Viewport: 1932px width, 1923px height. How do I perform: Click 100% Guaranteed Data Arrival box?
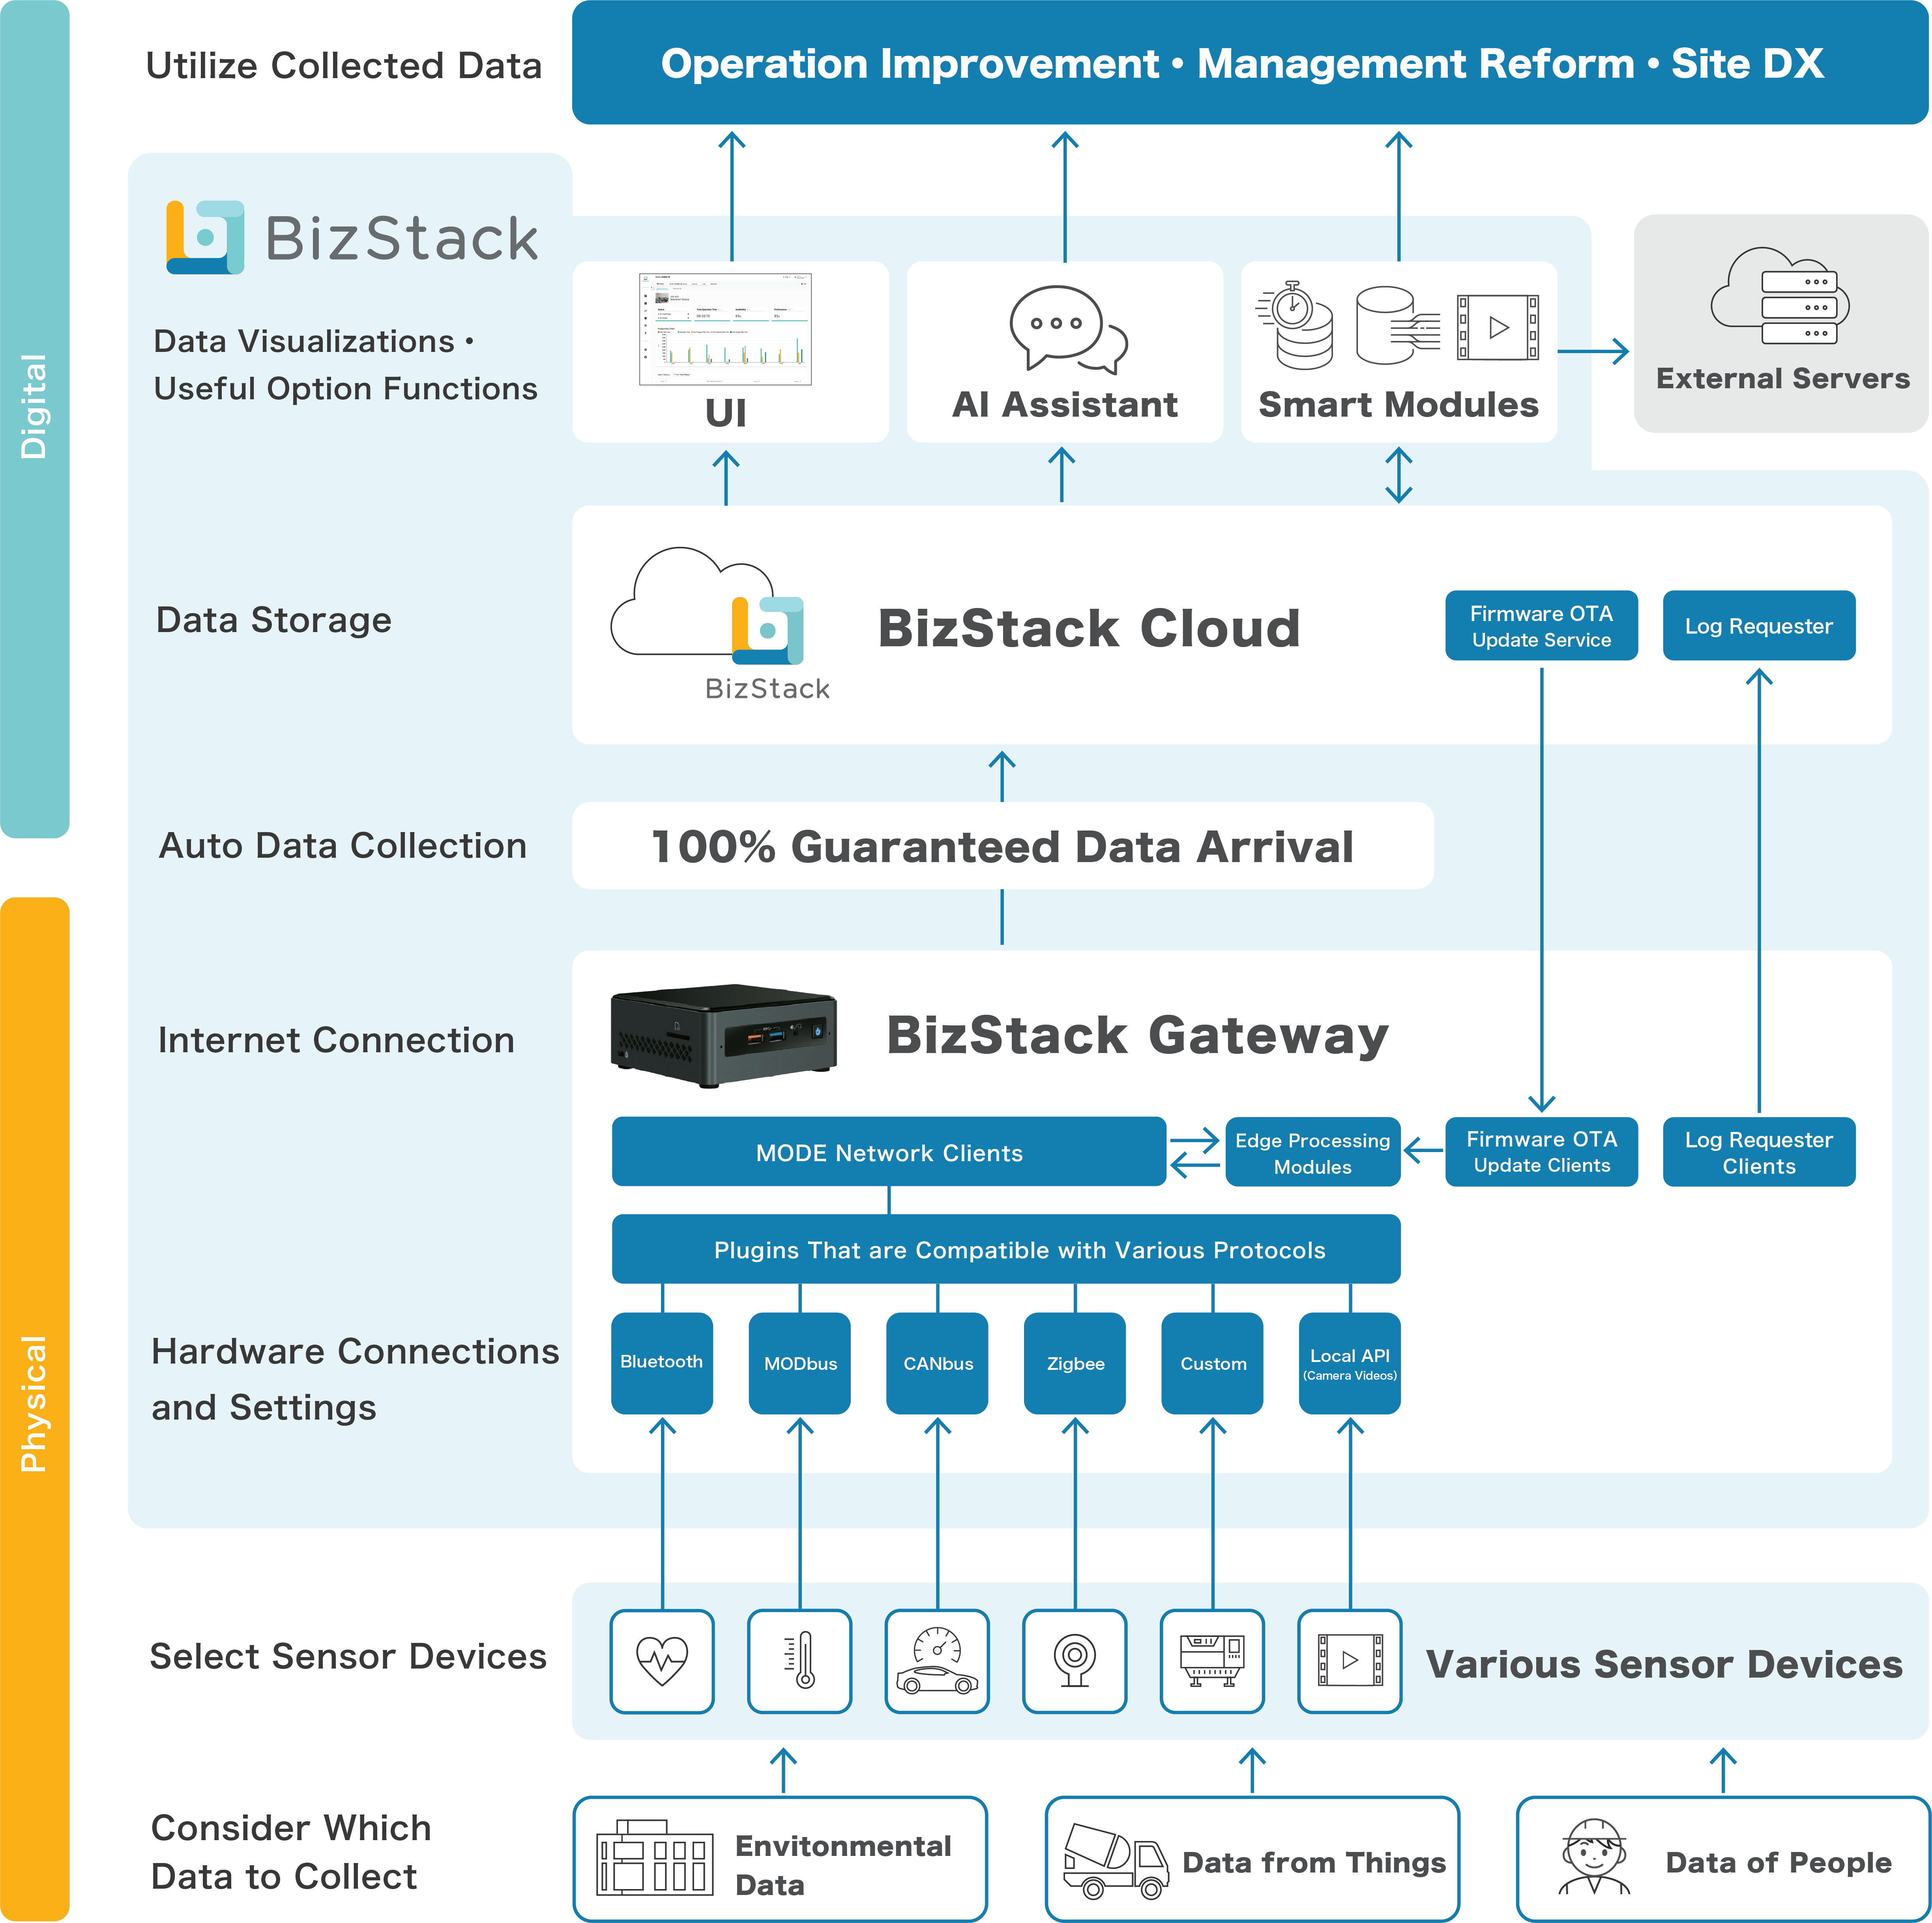(x=1003, y=846)
